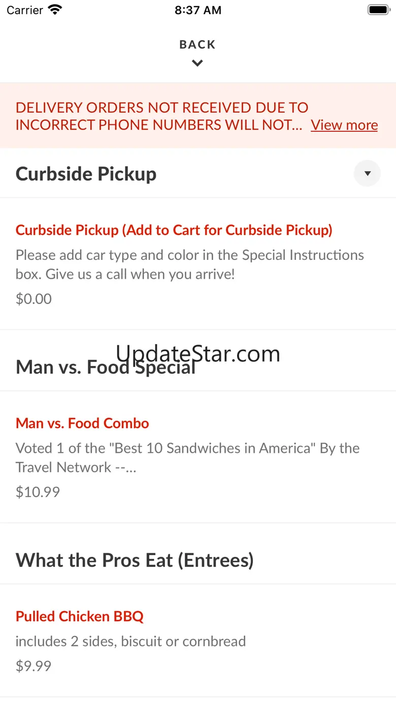Tap the $10.99 price of combo
The image size is (396, 704).
pos(38,492)
